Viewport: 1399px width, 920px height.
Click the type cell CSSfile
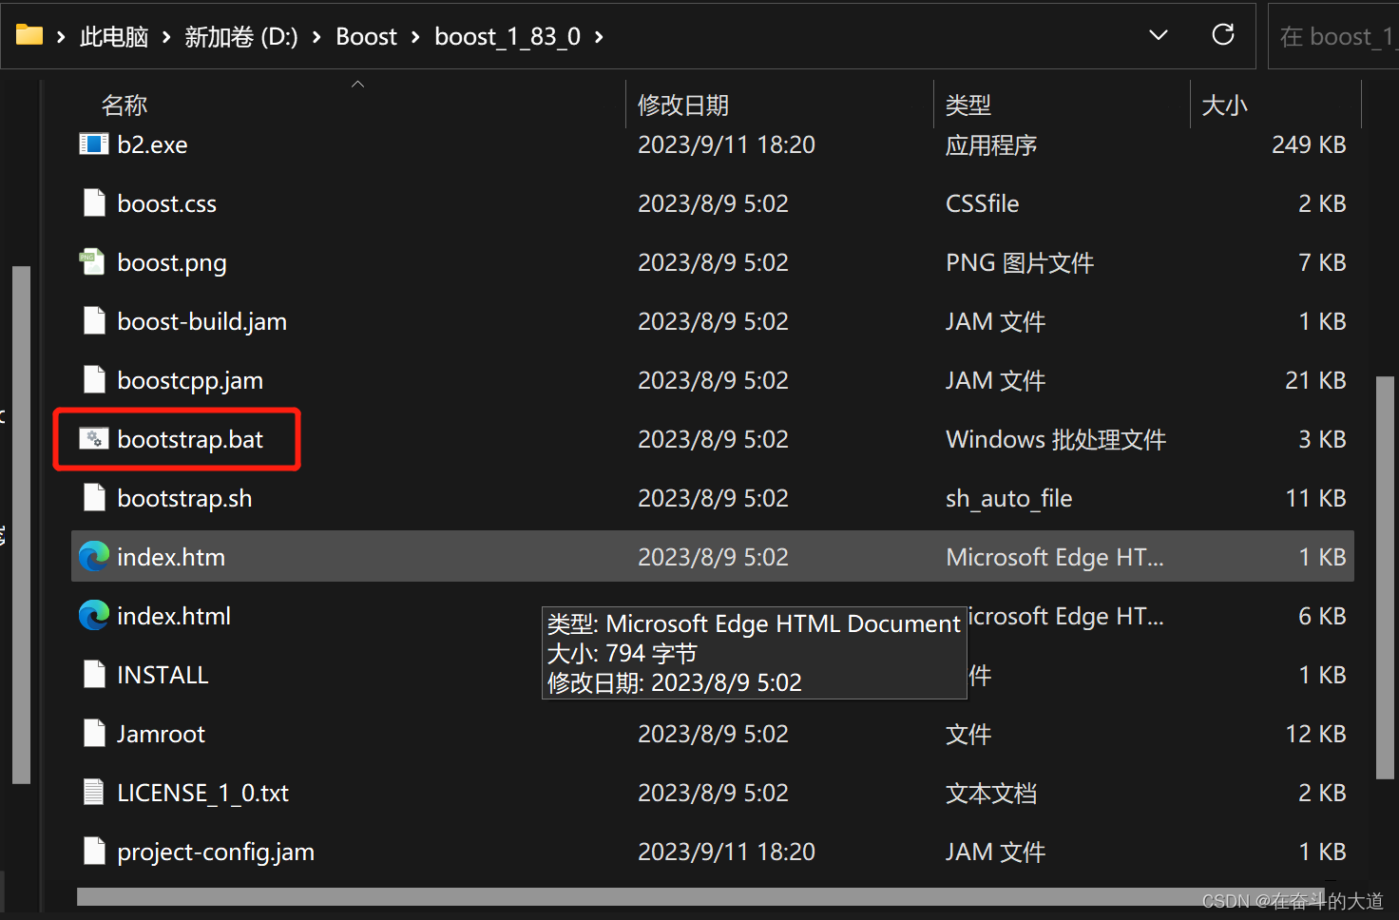tap(982, 203)
